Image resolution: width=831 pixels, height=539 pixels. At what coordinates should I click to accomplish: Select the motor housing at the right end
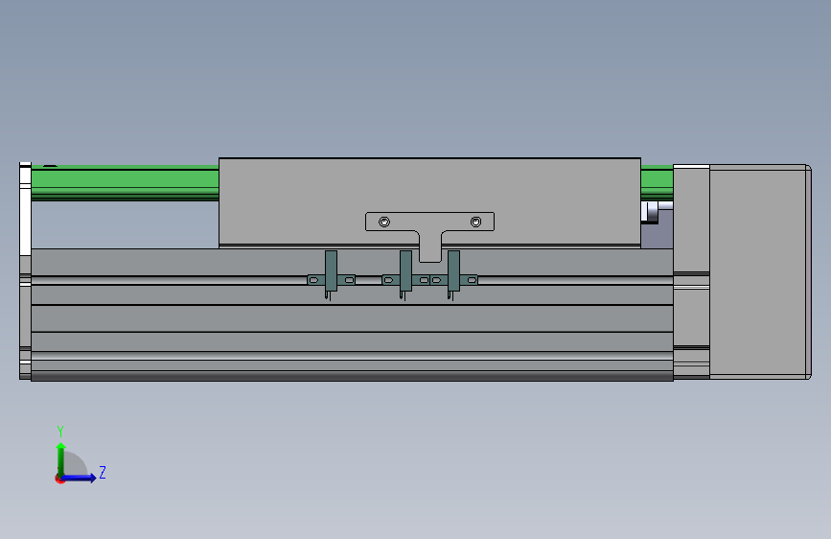coord(760,271)
